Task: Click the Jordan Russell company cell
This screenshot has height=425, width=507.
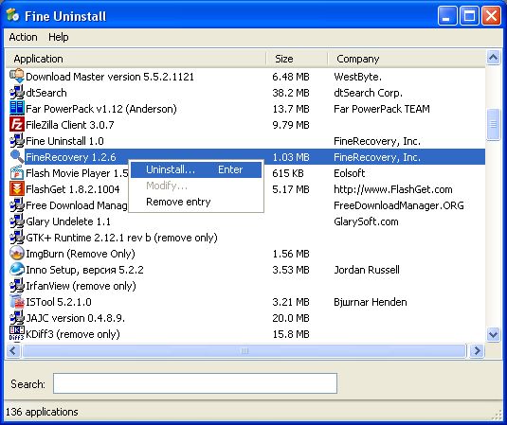Action: 367,270
